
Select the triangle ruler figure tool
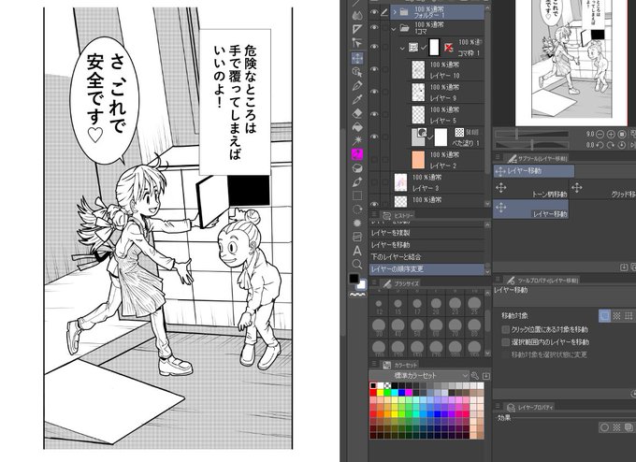click(x=357, y=29)
